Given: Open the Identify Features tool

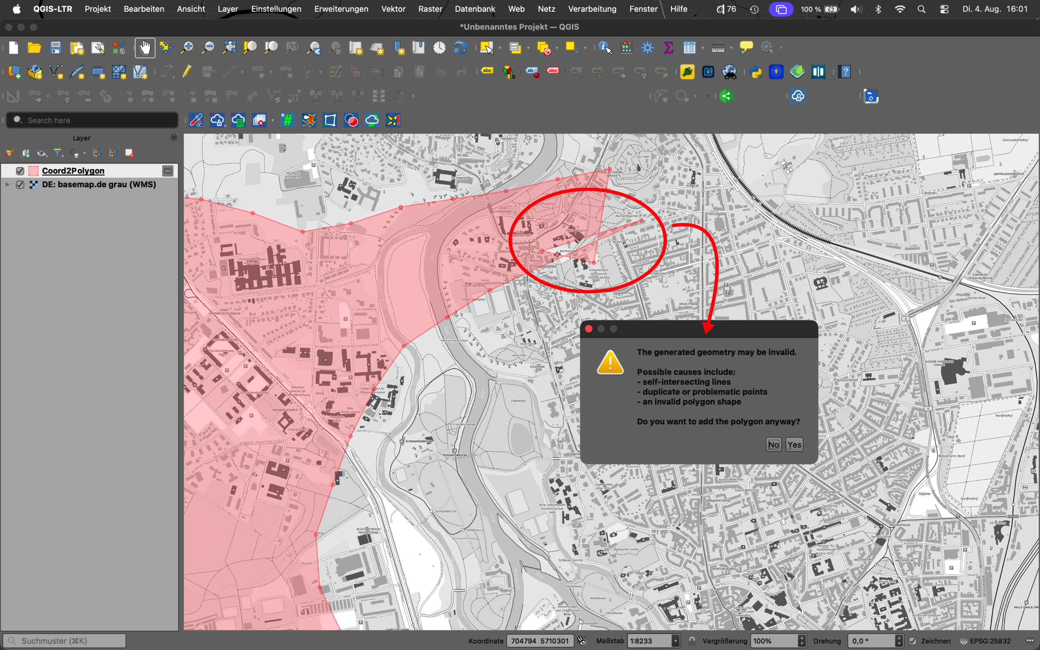Looking at the screenshot, I should 605,48.
